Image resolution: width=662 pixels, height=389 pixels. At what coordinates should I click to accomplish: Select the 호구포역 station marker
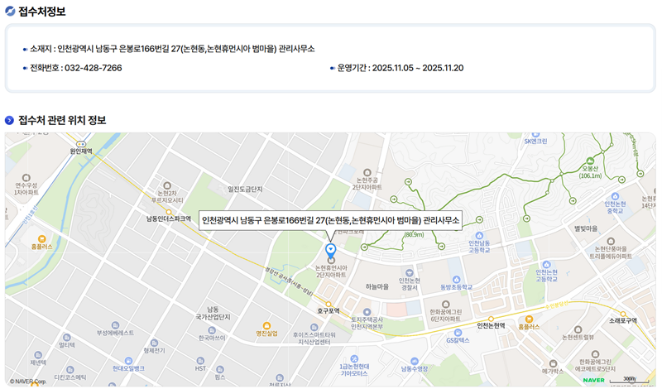(329, 304)
